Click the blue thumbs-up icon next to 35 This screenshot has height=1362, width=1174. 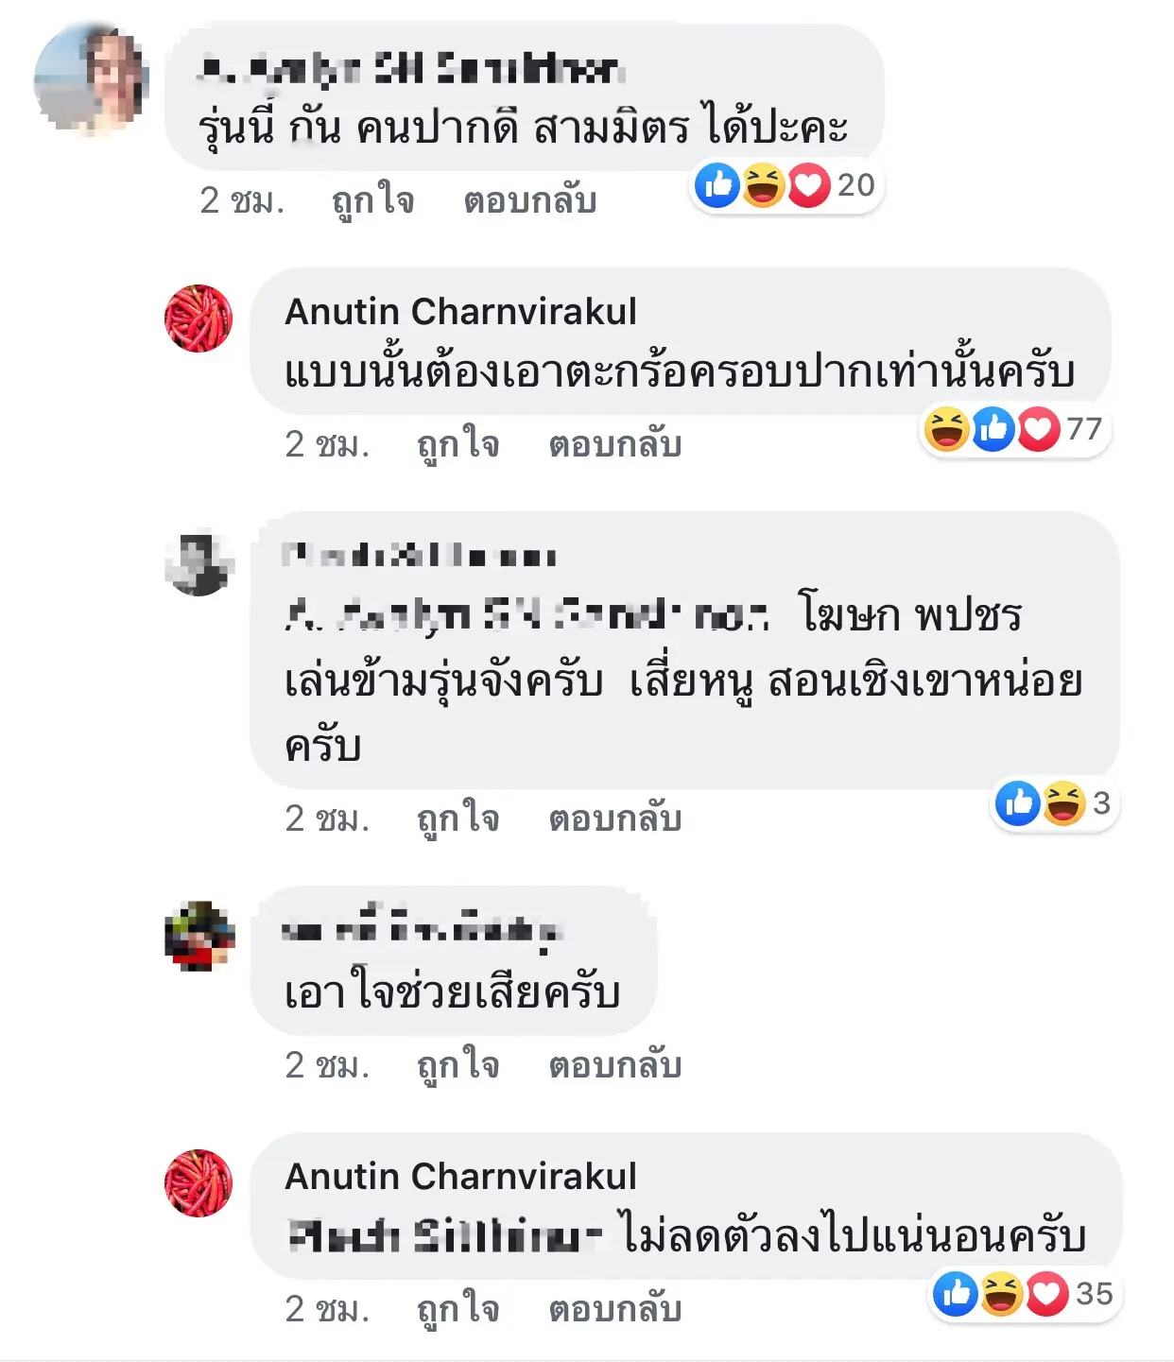click(956, 1294)
